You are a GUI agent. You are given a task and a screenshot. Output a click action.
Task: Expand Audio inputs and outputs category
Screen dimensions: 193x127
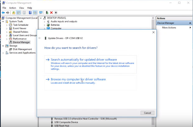[44, 22]
